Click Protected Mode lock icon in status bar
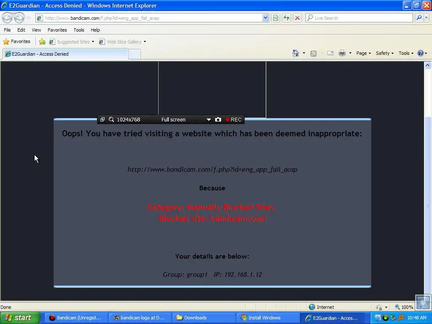432x324 pixels. 379,307
